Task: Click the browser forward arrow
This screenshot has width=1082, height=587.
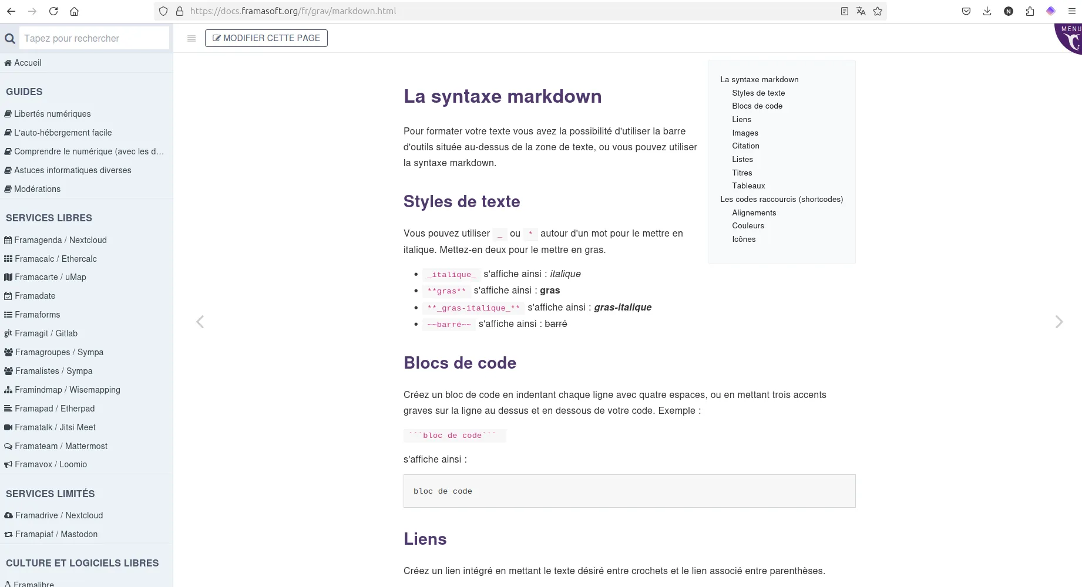Action: [32, 11]
